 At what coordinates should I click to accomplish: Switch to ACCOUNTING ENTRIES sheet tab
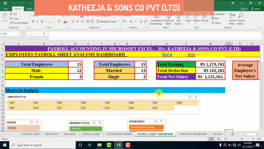point(119,134)
